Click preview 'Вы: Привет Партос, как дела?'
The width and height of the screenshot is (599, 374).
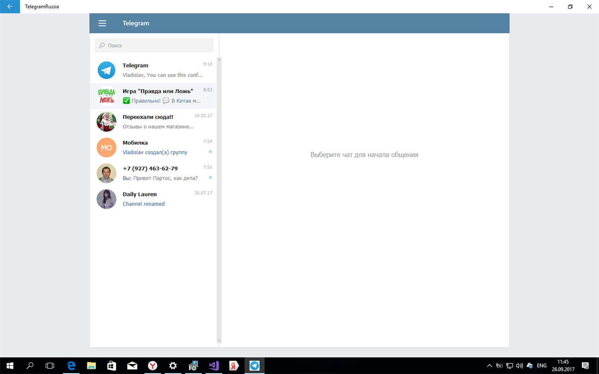160,178
